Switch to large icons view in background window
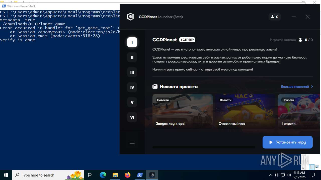 point(317,167)
